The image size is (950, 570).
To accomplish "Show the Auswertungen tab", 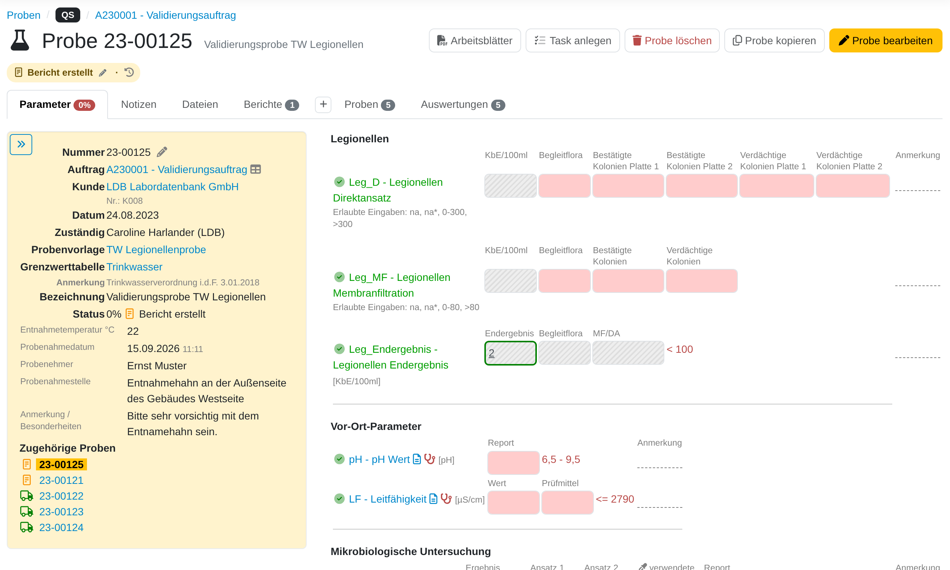I will click(x=463, y=104).
